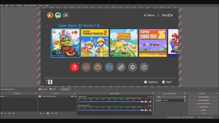The height and width of the screenshot is (123, 219).
Task: Move the source down in the Sources list
Action: [x=56, y=113]
